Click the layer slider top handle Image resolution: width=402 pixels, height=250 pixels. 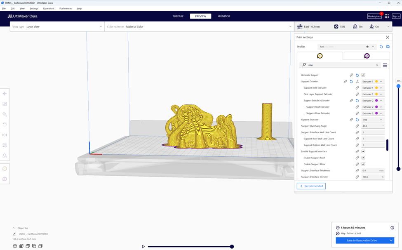coord(398,86)
